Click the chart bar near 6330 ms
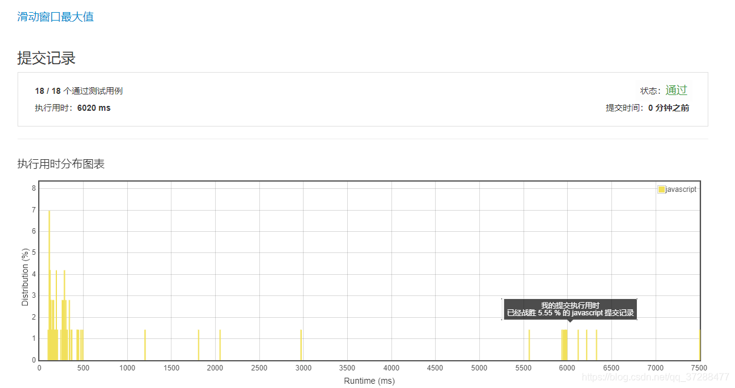Screen dimensions: 735x388 pos(596,345)
